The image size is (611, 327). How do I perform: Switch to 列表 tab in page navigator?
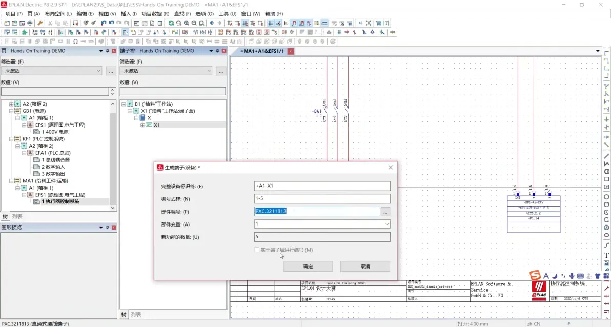click(x=17, y=216)
